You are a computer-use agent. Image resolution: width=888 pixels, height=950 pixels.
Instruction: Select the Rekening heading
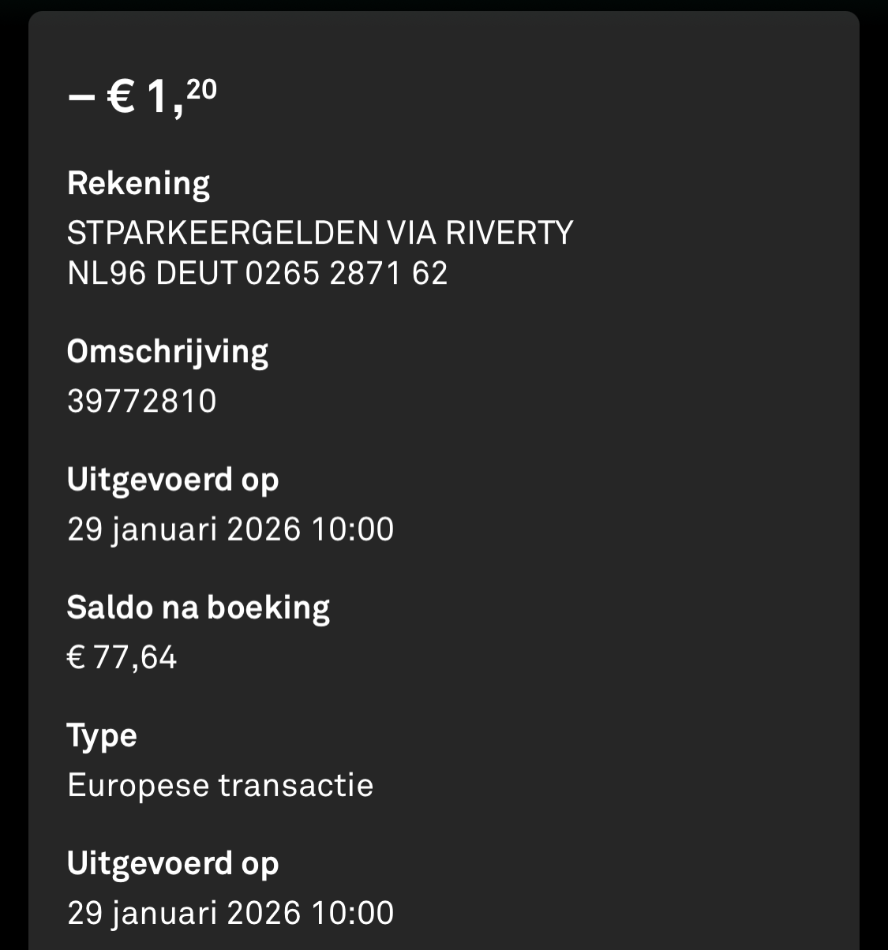click(138, 184)
